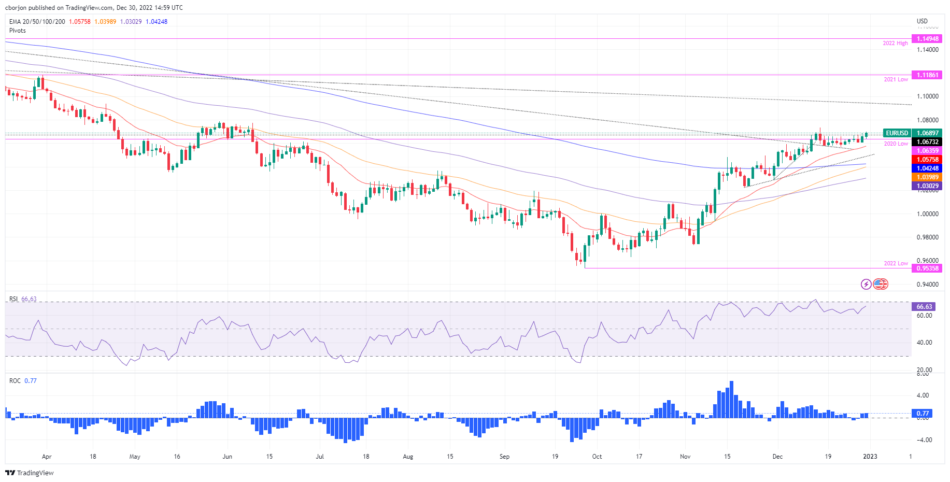This screenshot has width=950, height=482.
Task: Click the green EURUSD symbol price tag
Action: [897, 133]
